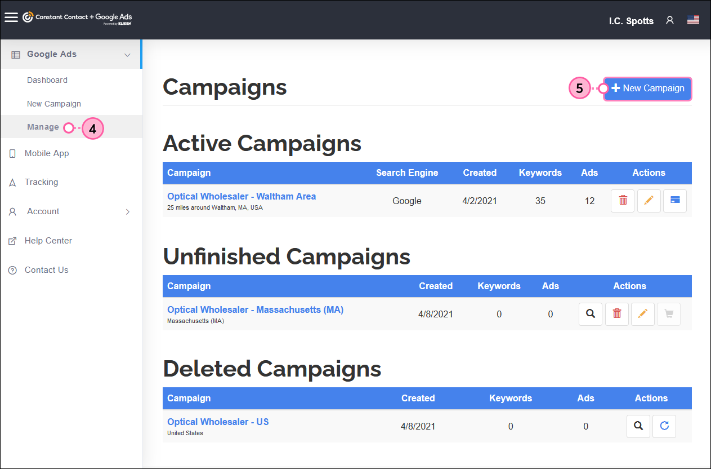
Task: Click the Account person icon in sidebar
Action: (x=12, y=212)
